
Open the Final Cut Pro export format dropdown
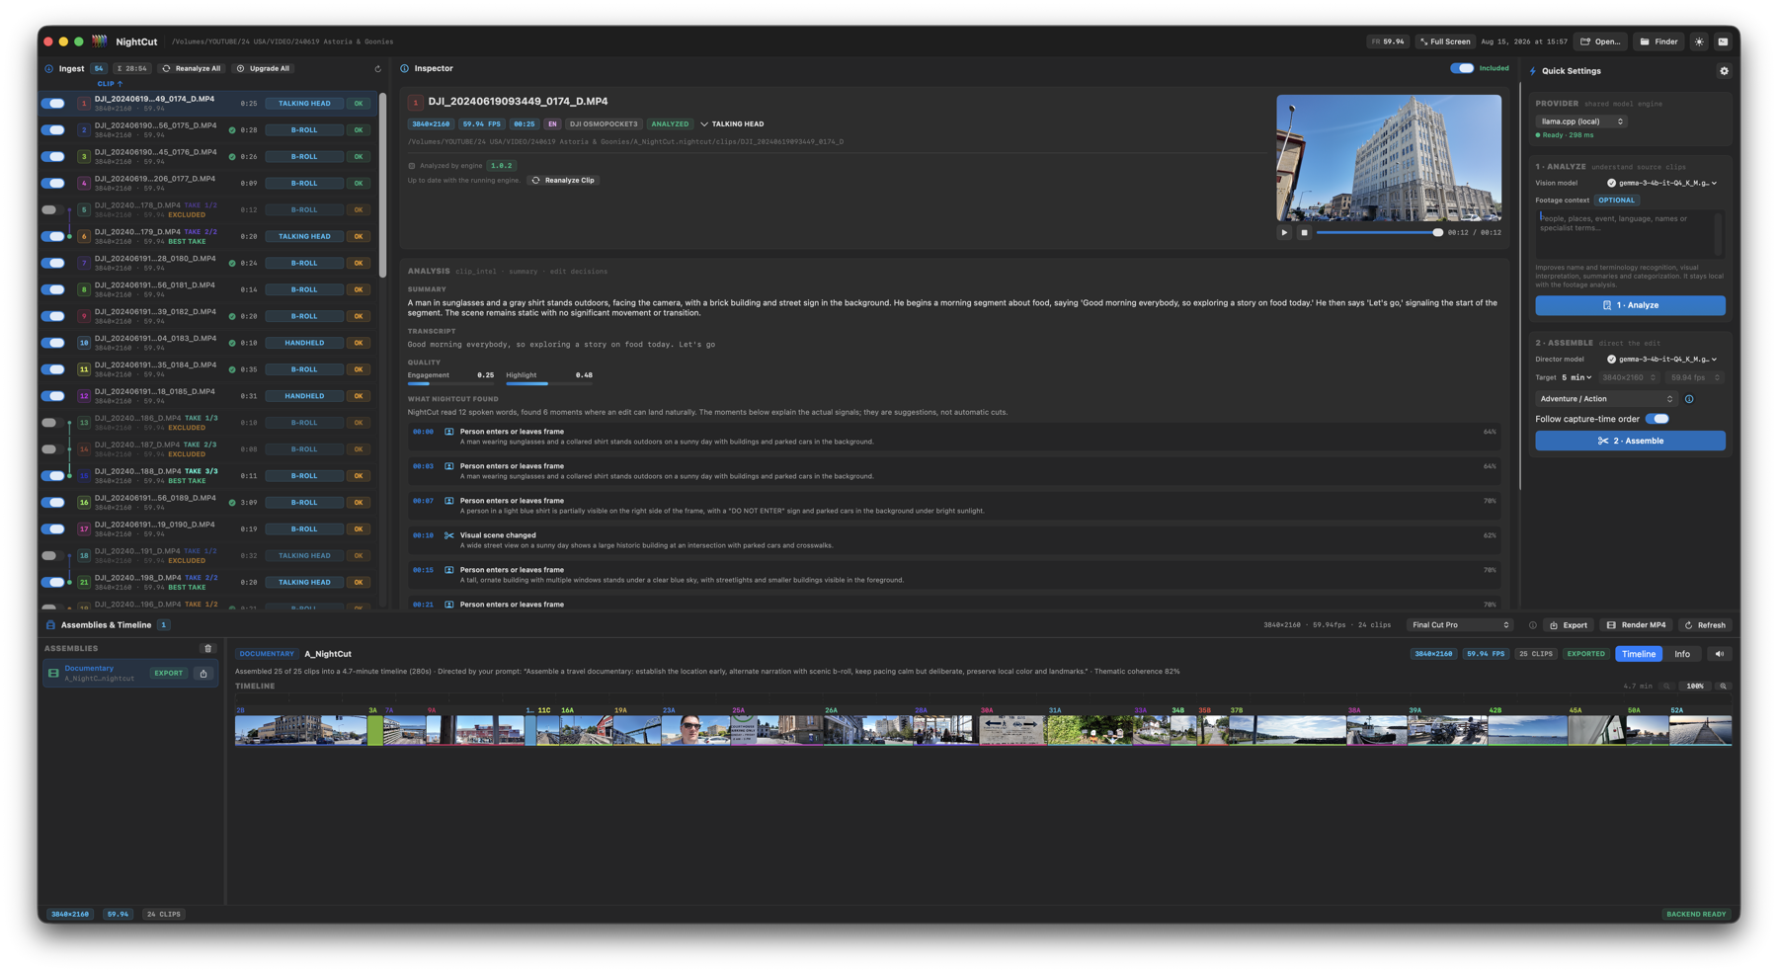pyautogui.click(x=1460, y=625)
